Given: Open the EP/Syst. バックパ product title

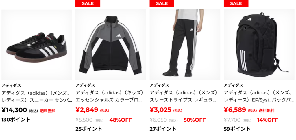Looking at the screenshot, I should [x=259, y=96].
